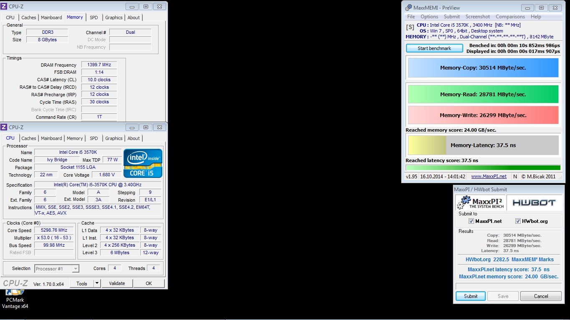Click the Tools button in CPU-Z
Image resolution: width=570 pixels, height=320 pixels.
[x=82, y=283]
